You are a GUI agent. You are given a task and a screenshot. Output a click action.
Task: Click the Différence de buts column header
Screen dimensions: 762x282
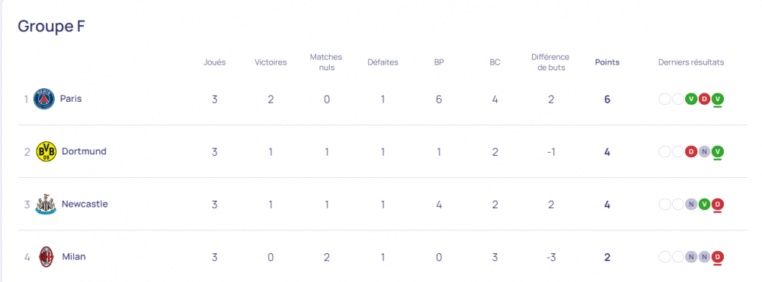[550, 62]
